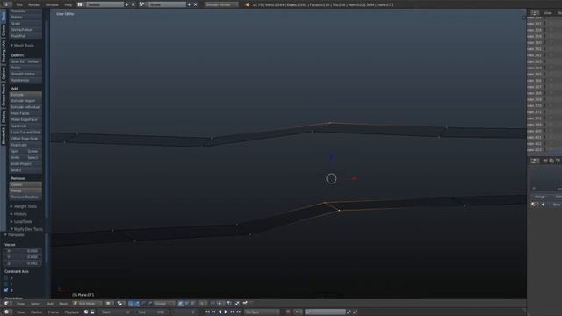562x316 pixels.
Task: Expand the LoopTools panel
Action: point(21,222)
